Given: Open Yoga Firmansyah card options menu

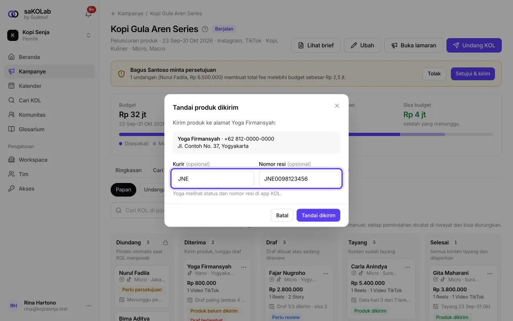Looking at the screenshot, I should tap(243, 266).
